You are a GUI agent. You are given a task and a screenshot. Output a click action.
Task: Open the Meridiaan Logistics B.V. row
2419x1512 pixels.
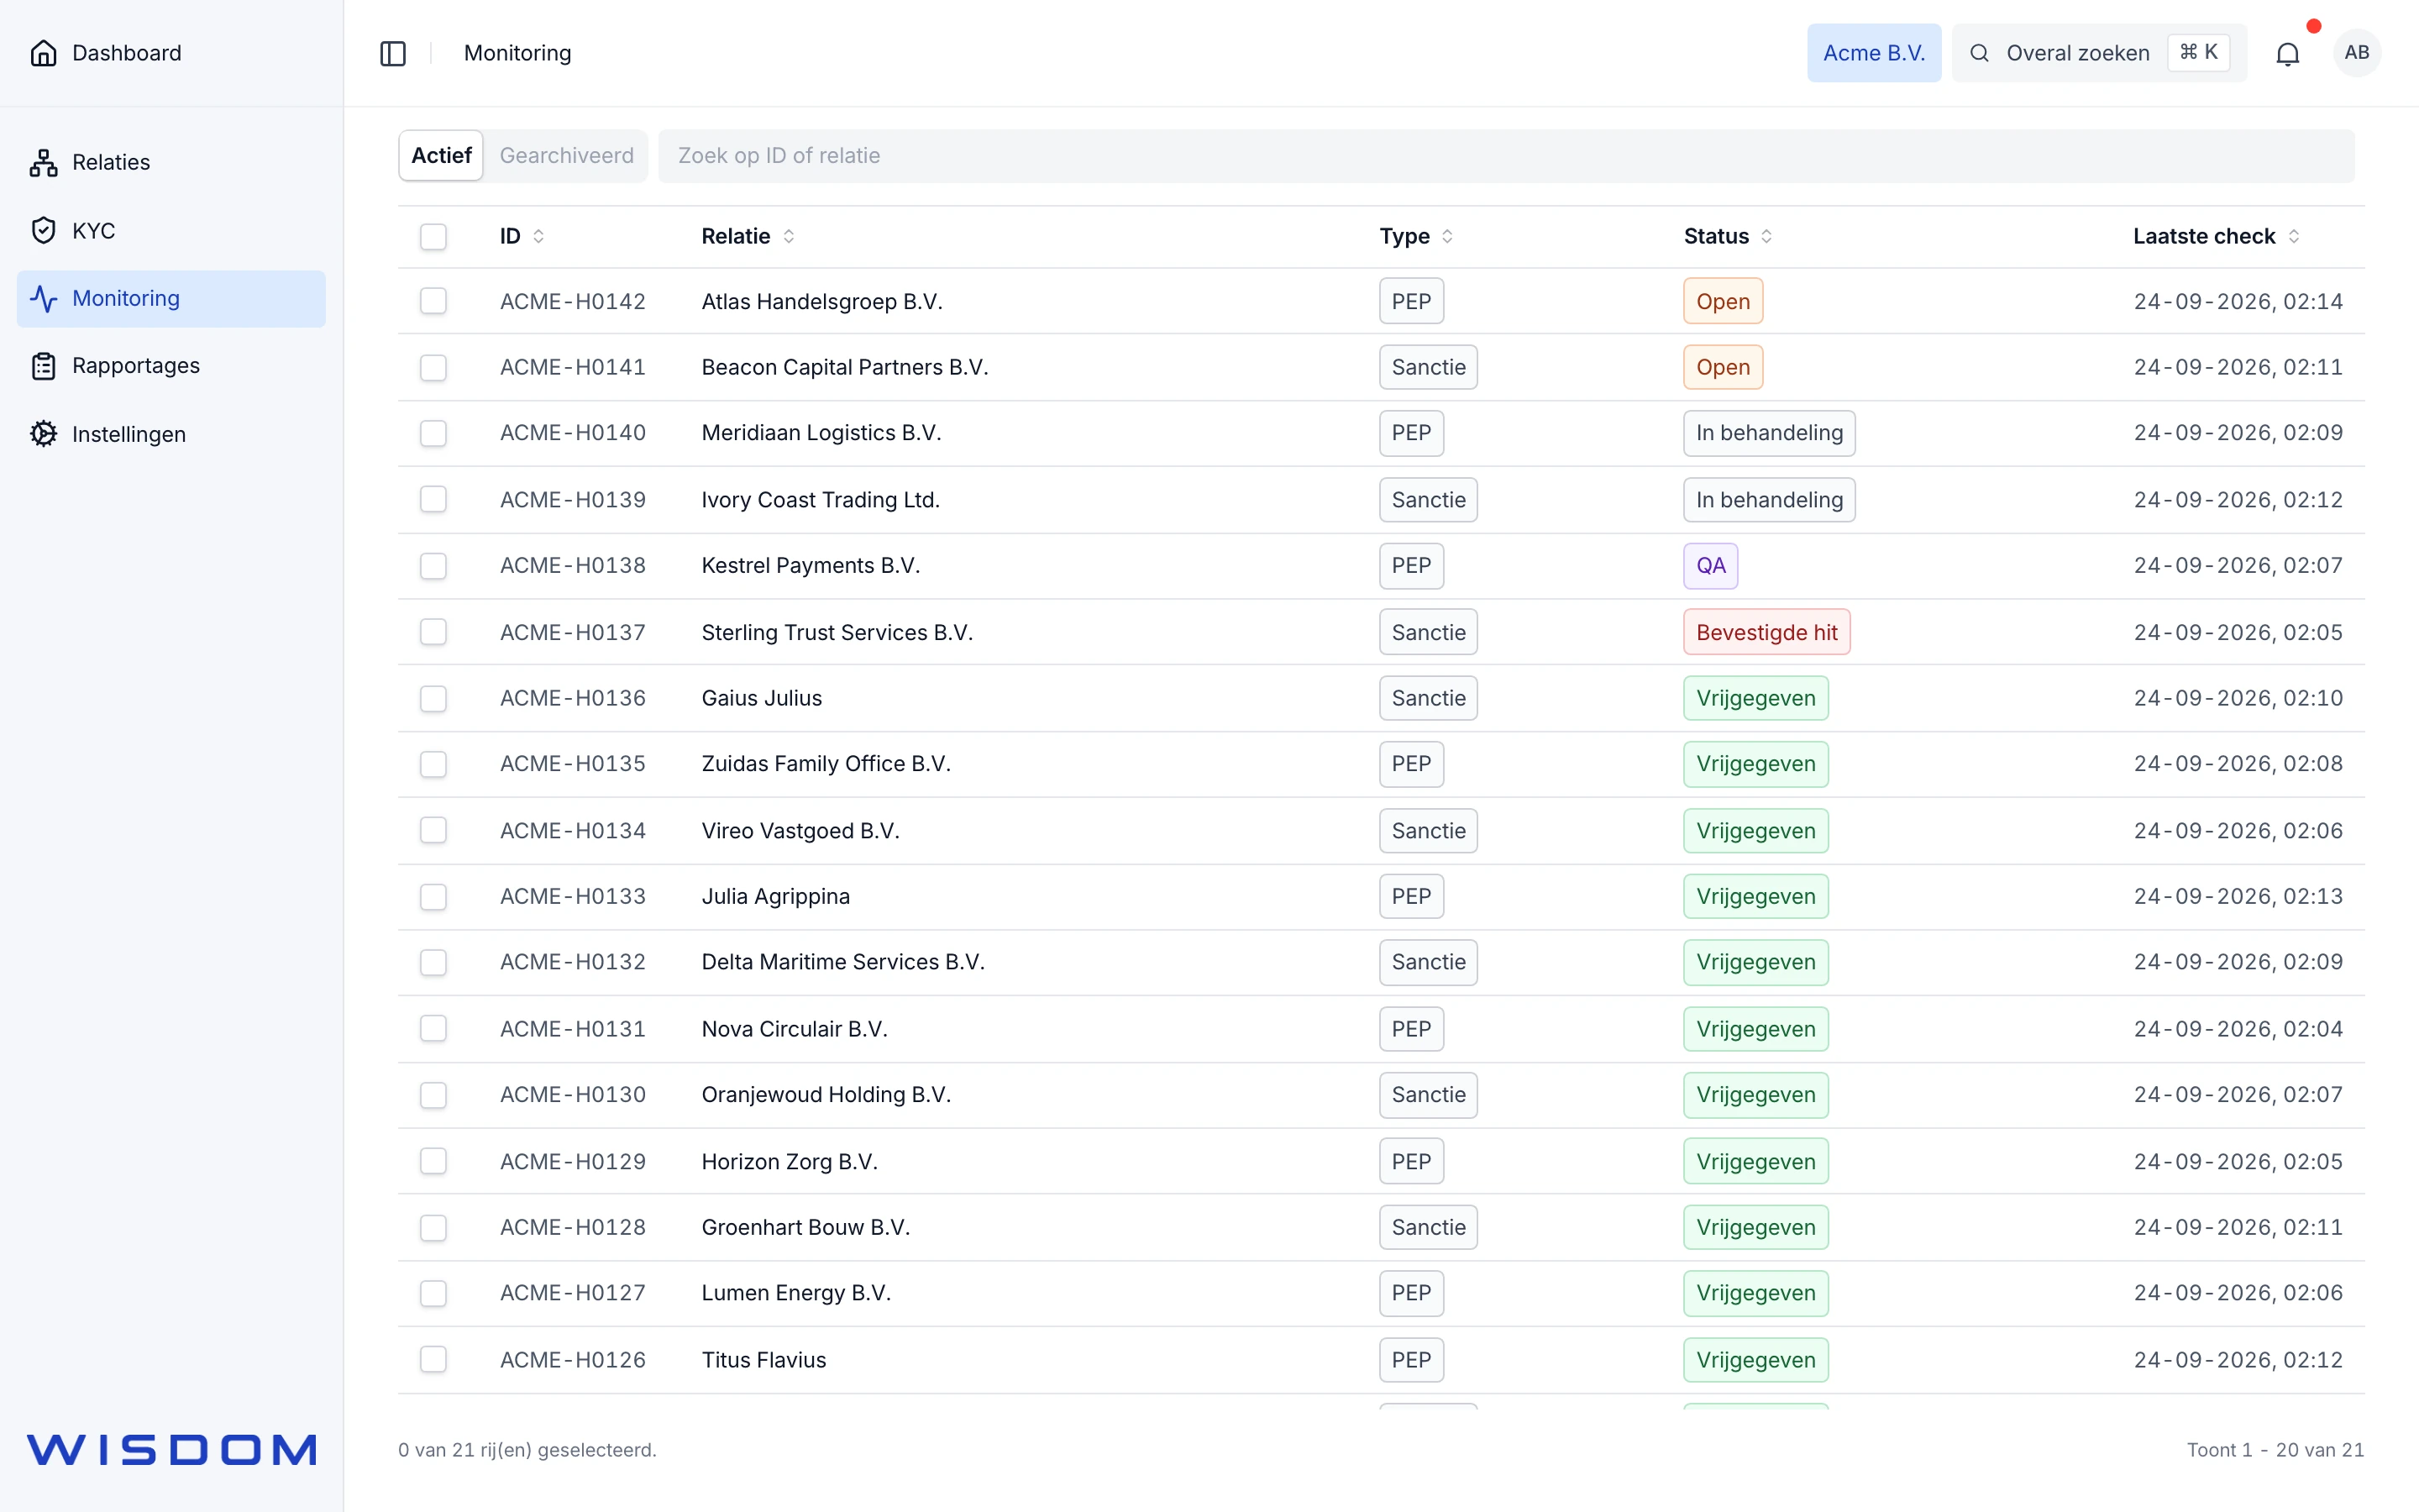tap(1381, 433)
